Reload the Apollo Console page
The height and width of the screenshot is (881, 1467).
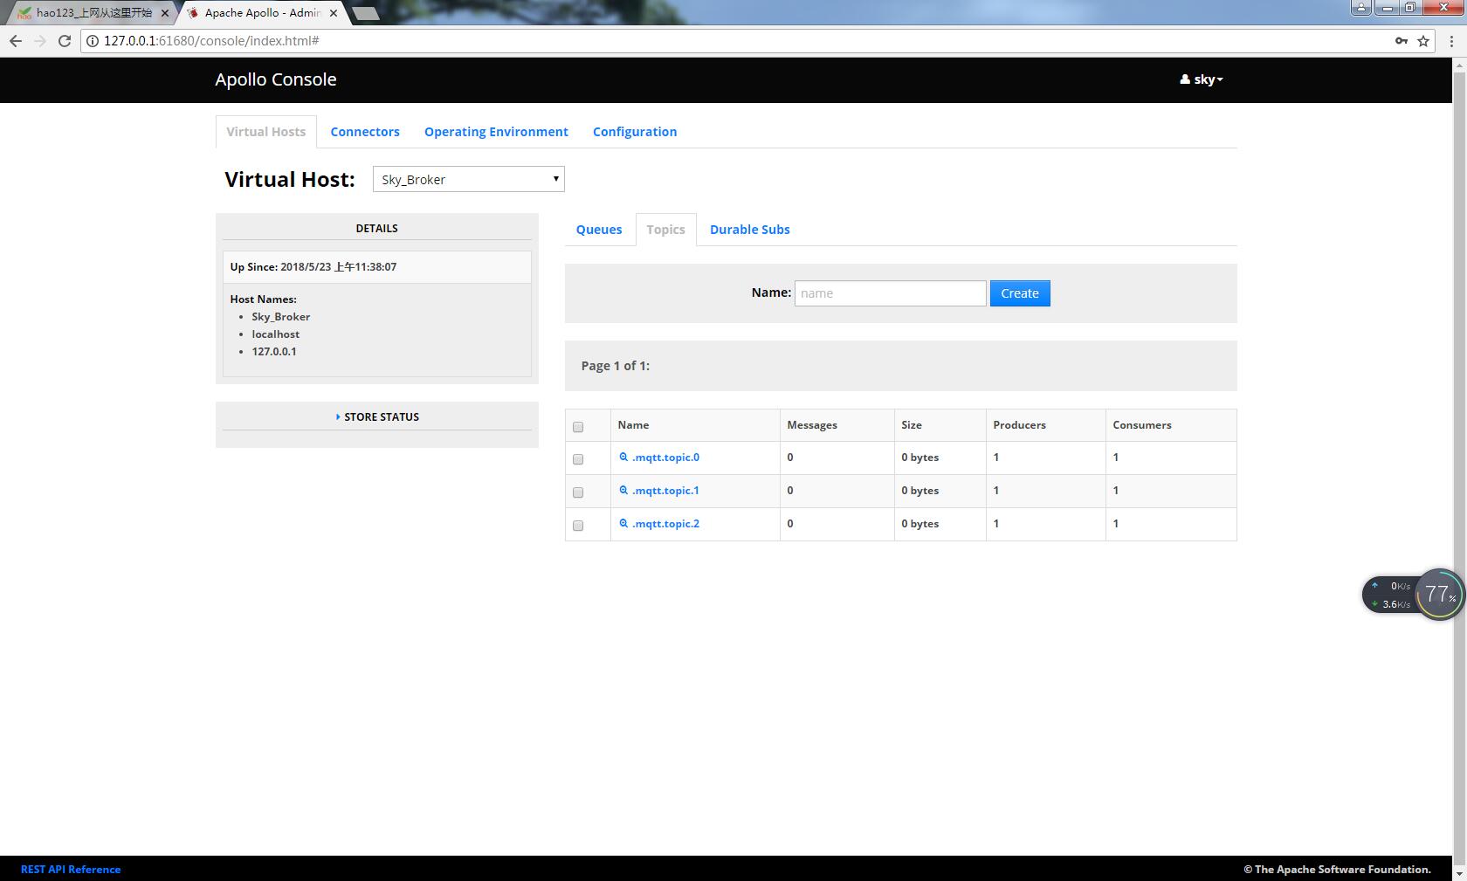pyautogui.click(x=64, y=41)
